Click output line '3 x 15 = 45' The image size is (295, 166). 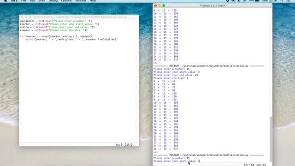point(164,81)
